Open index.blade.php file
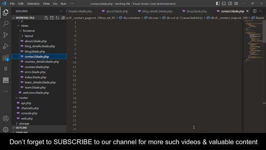 click(x=35, y=77)
